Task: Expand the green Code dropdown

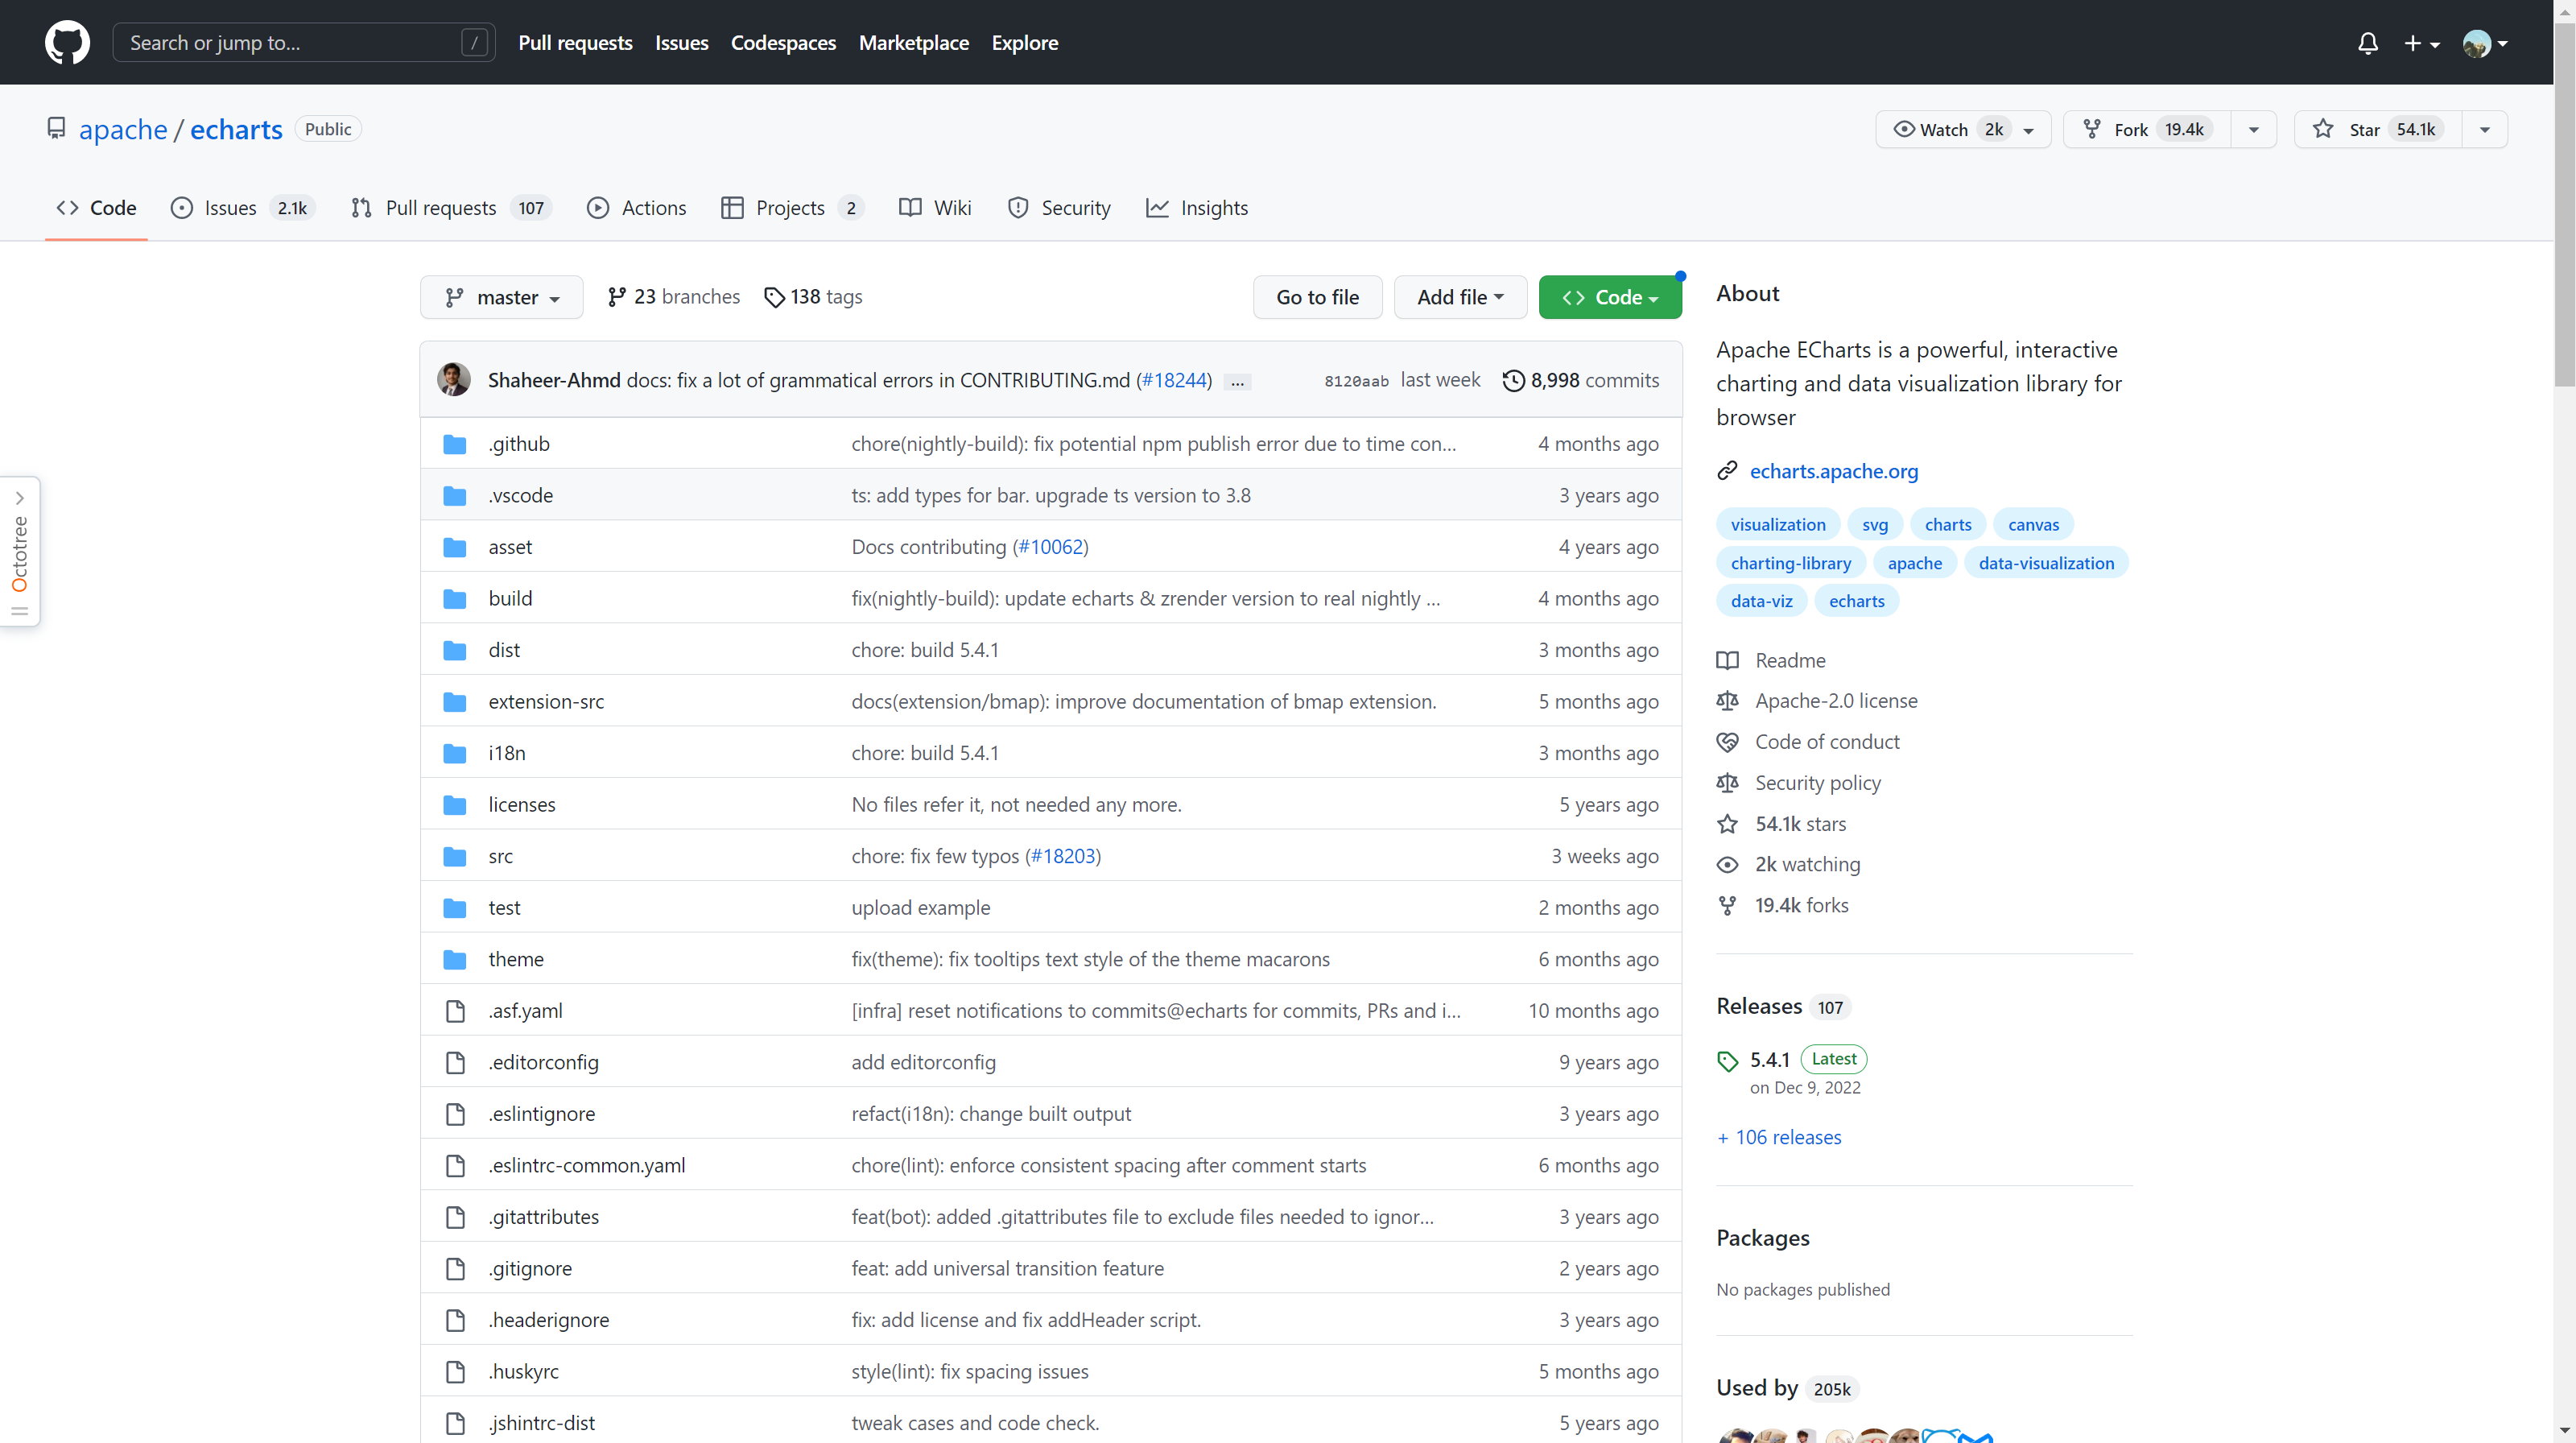Action: (x=1610, y=297)
